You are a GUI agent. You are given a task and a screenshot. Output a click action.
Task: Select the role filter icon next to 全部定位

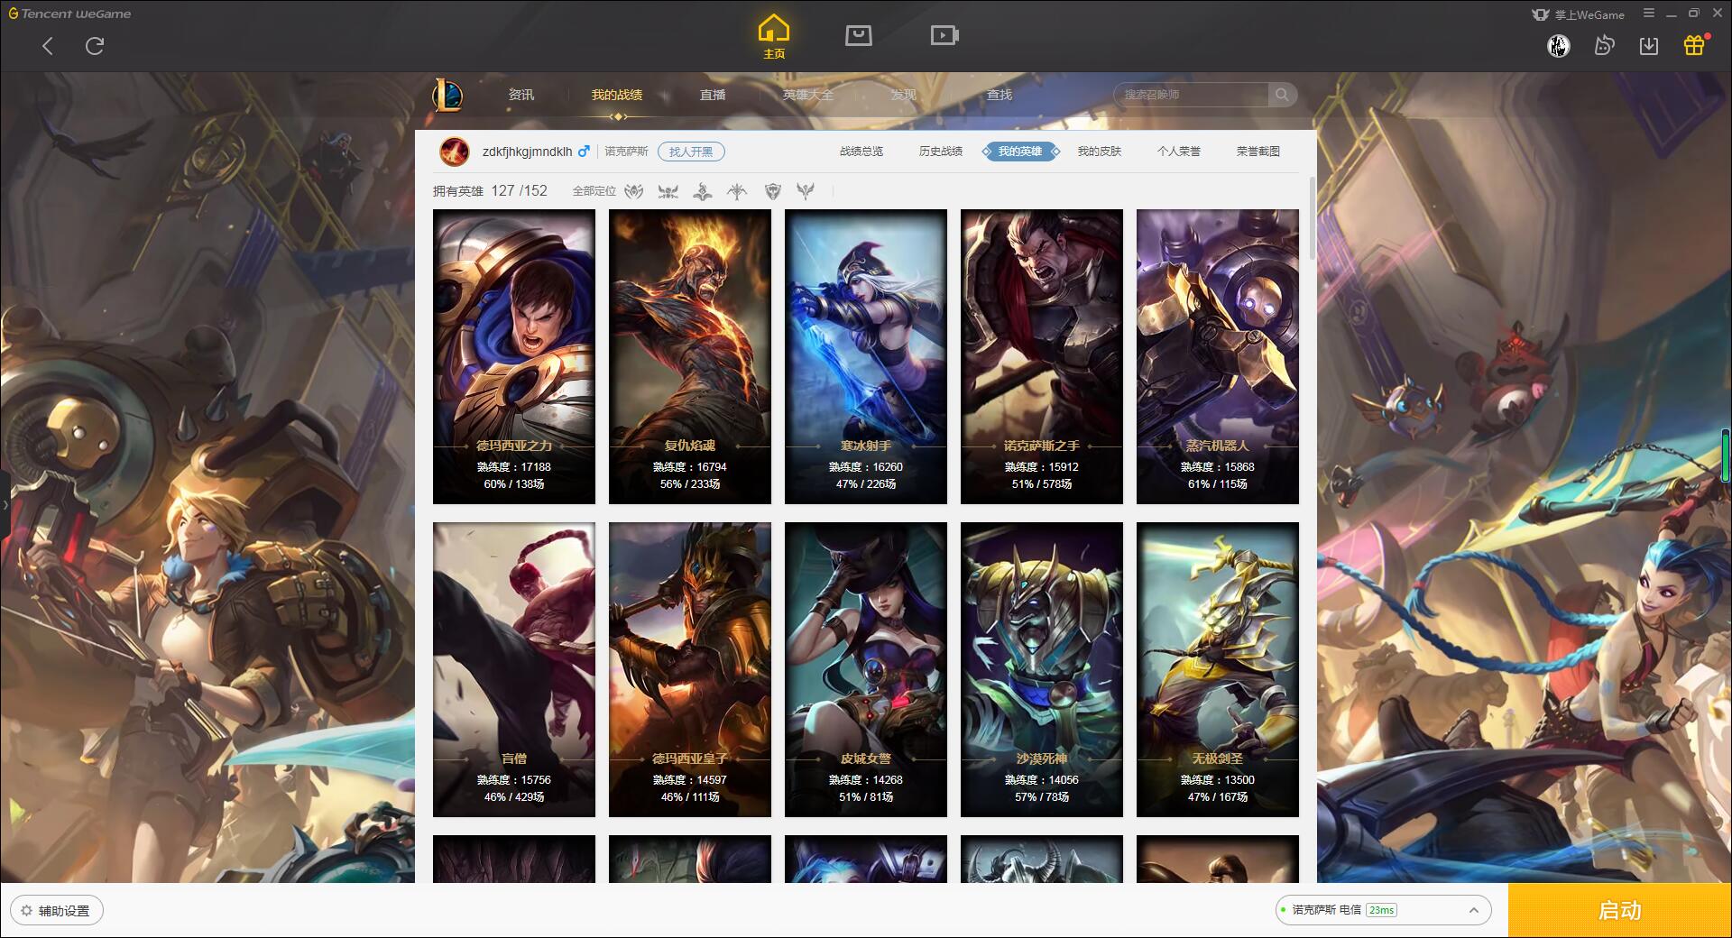pyautogui.click(x=634, y=191)
